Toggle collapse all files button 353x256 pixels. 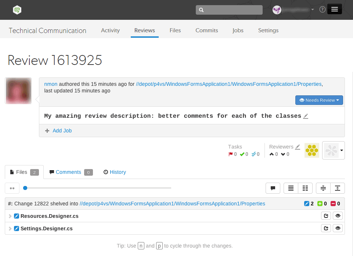323,188
